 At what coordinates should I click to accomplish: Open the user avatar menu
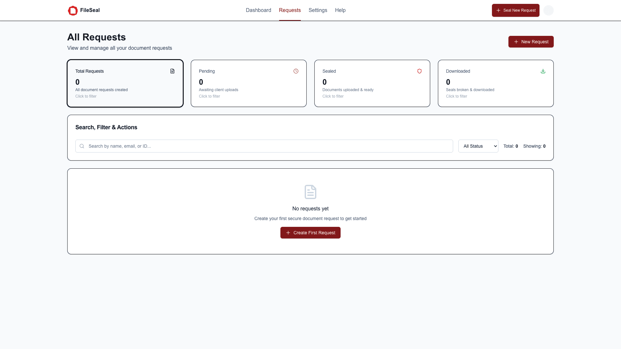click(549, 10)
